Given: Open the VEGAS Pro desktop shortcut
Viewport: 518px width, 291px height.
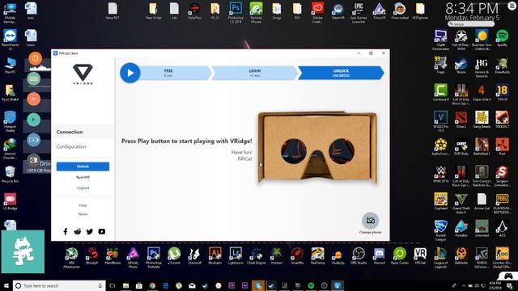Looking at the screenshot, I should coord(440,121).
